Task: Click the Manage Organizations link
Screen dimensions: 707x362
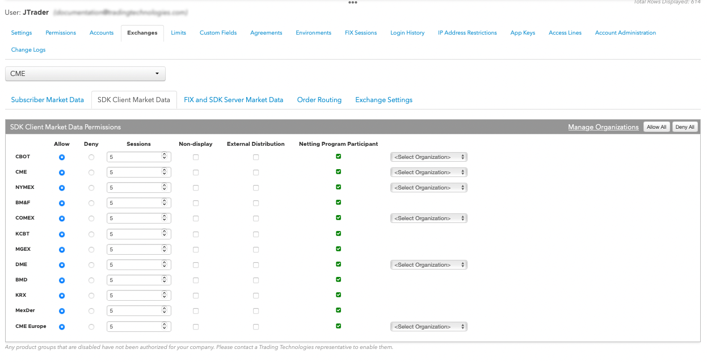Action: pos(603,127)
